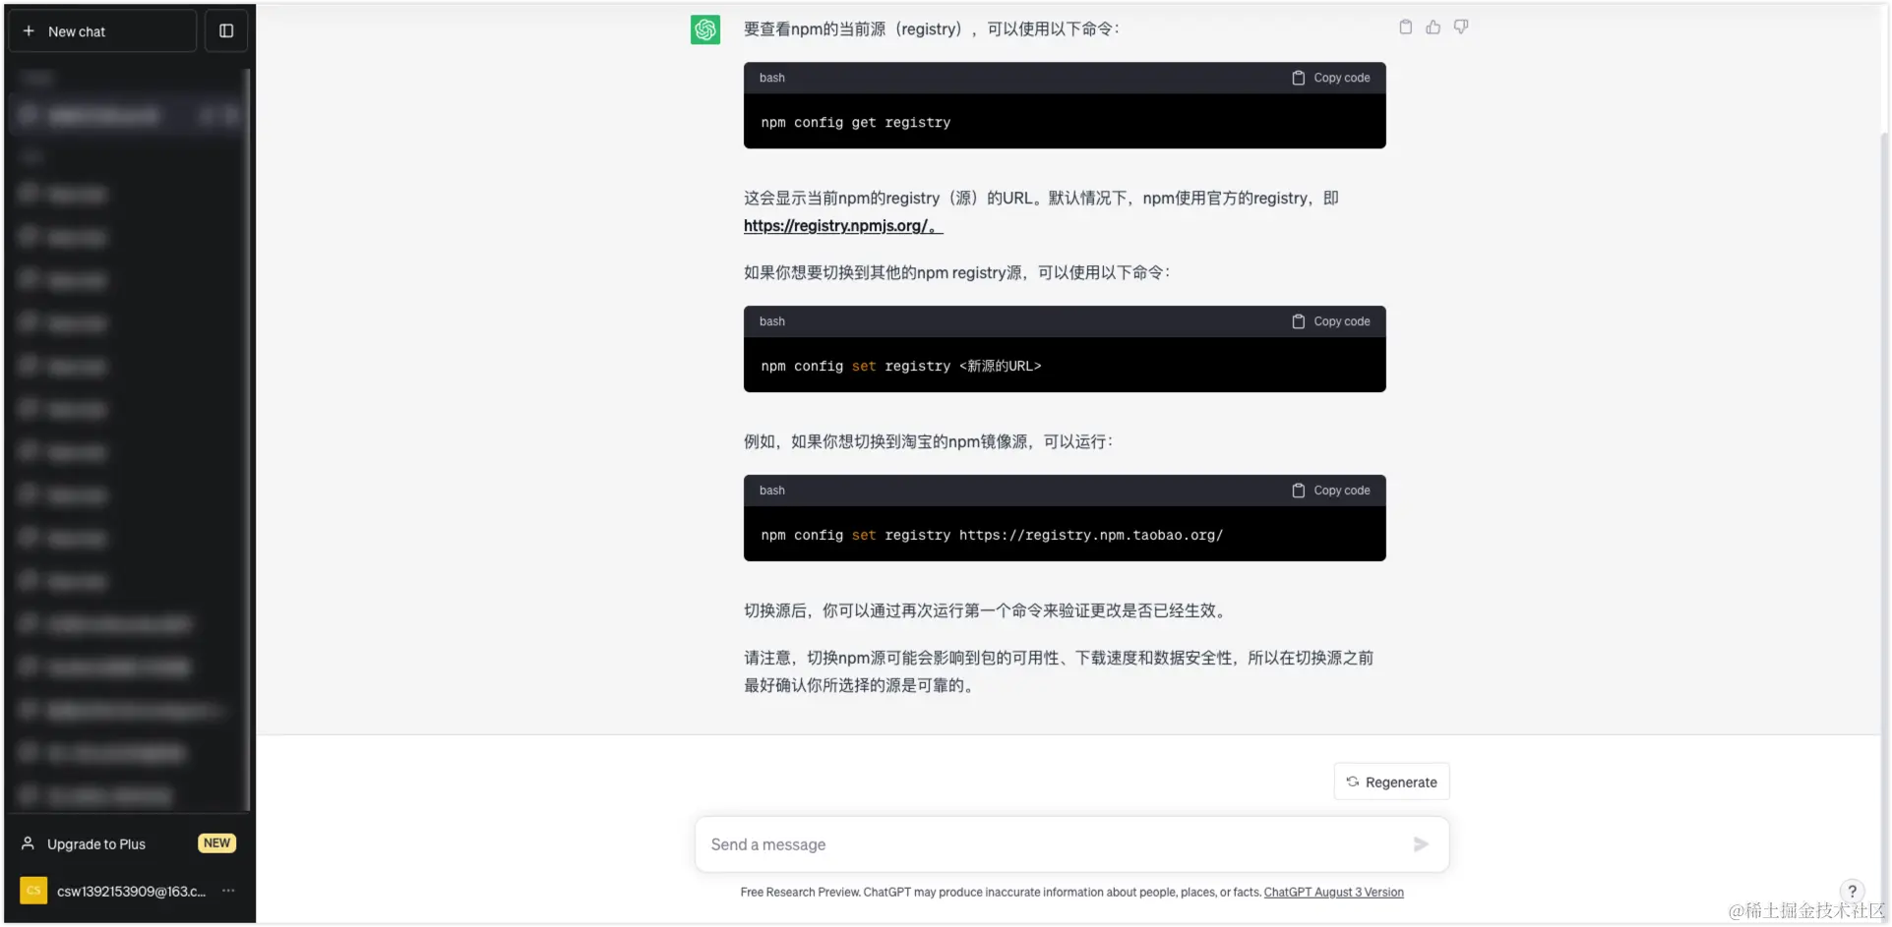
Task: Click the paragraph starting with 切换源后
Action: point(987,611)
